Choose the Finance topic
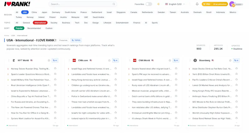The image size is (249, 133). coord(137,23)
